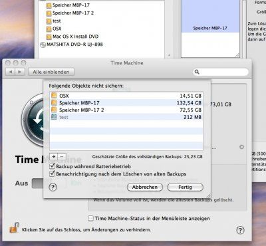
Task: Click the lock icon to prevent changes
Action: coord(14,227)
